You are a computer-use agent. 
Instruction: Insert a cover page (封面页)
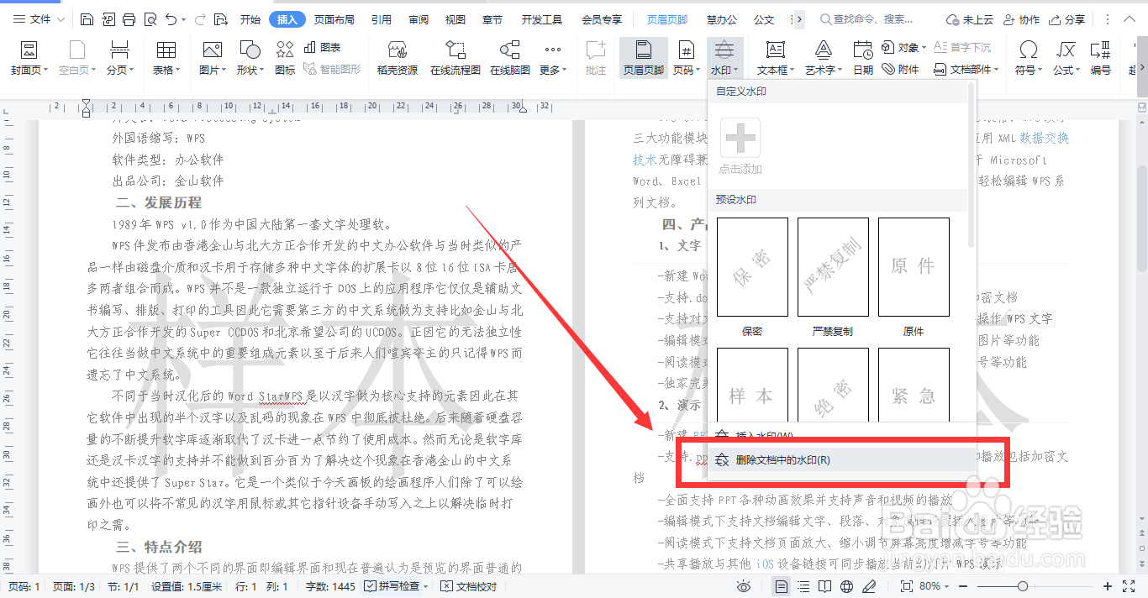(29, 59)
